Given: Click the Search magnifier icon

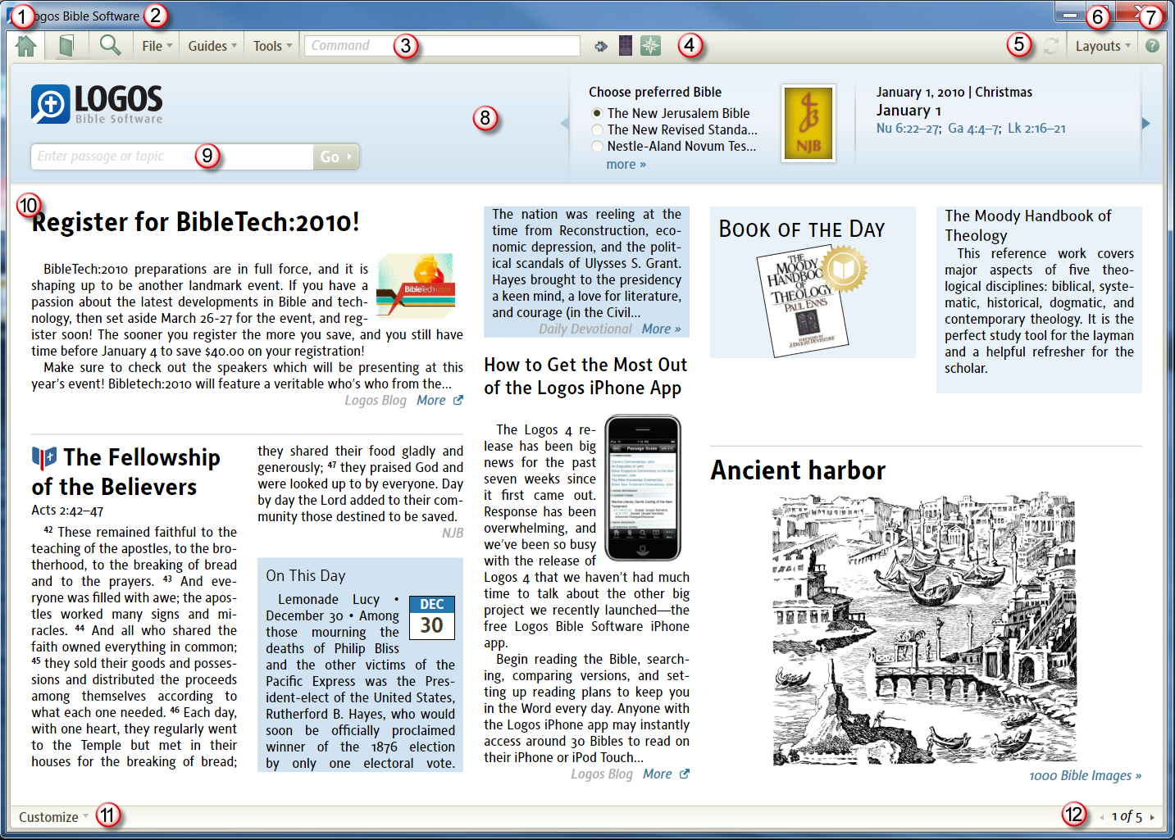Looking at the screenshot, I should click(110, 45).
